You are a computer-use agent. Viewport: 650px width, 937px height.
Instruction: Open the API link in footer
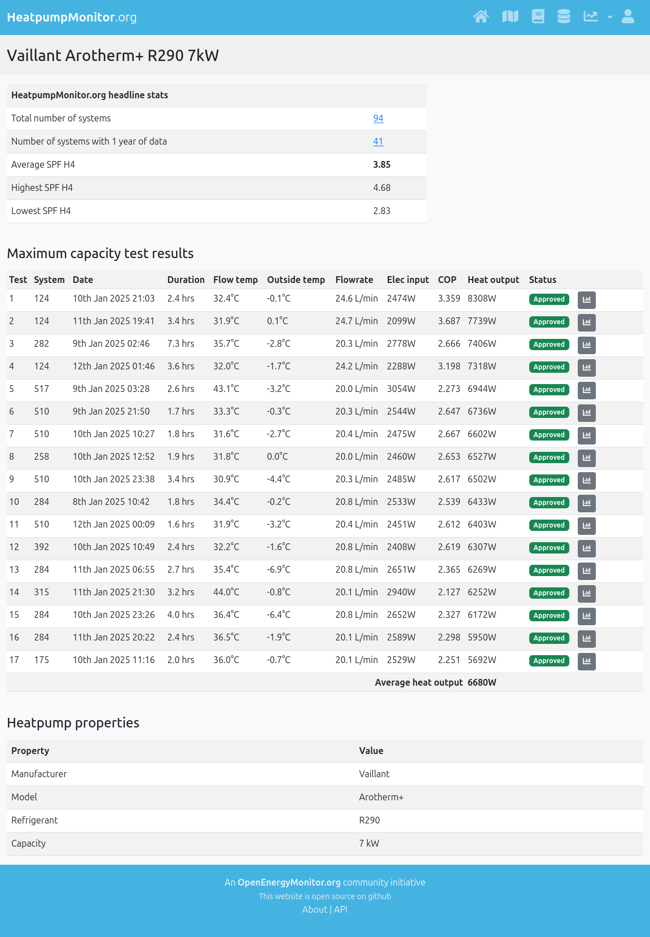pyautogui.click(x=341, y=909)
